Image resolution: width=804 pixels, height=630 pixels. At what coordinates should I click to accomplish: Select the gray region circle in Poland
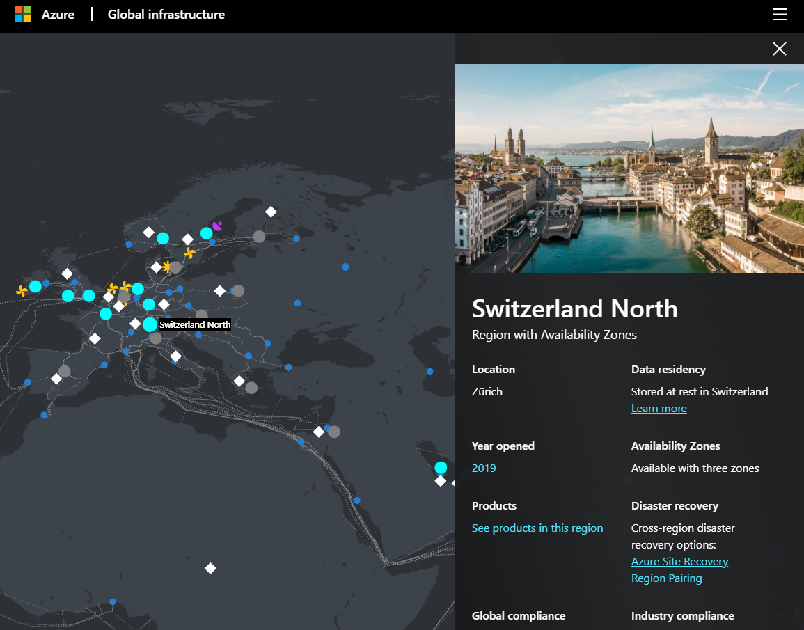coord(238,291)
